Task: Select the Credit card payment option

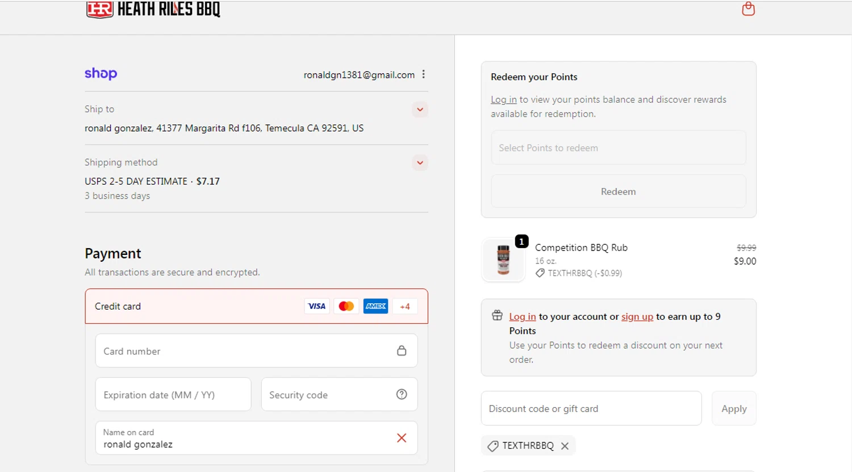Action: coord(256,306)
